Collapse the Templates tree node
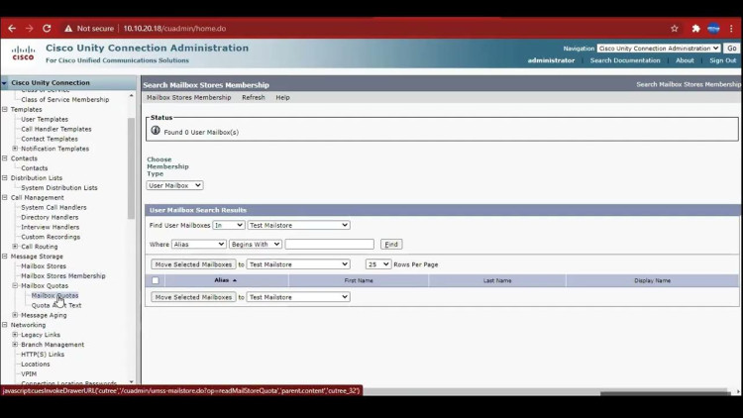 coord(5,110)
